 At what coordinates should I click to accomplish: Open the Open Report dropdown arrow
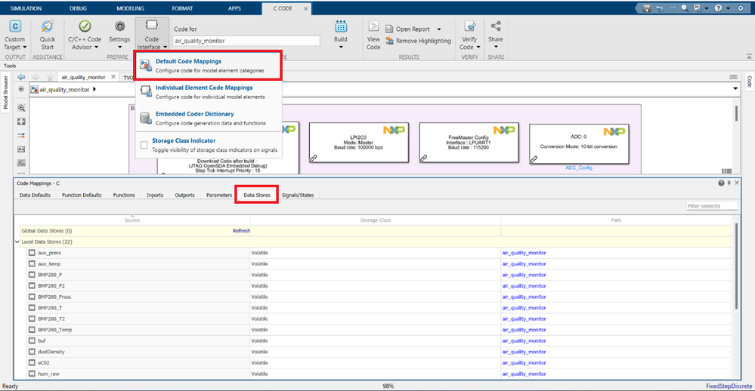pyautogui.click(x=438, y=29)
